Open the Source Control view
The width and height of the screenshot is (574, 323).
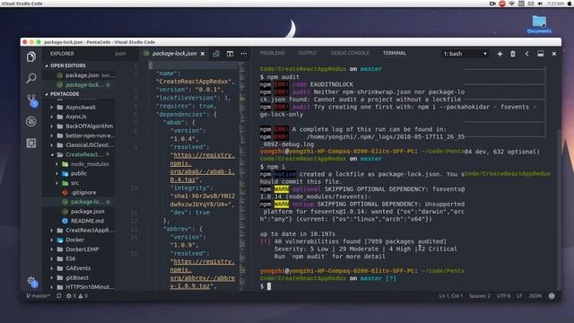31,100
